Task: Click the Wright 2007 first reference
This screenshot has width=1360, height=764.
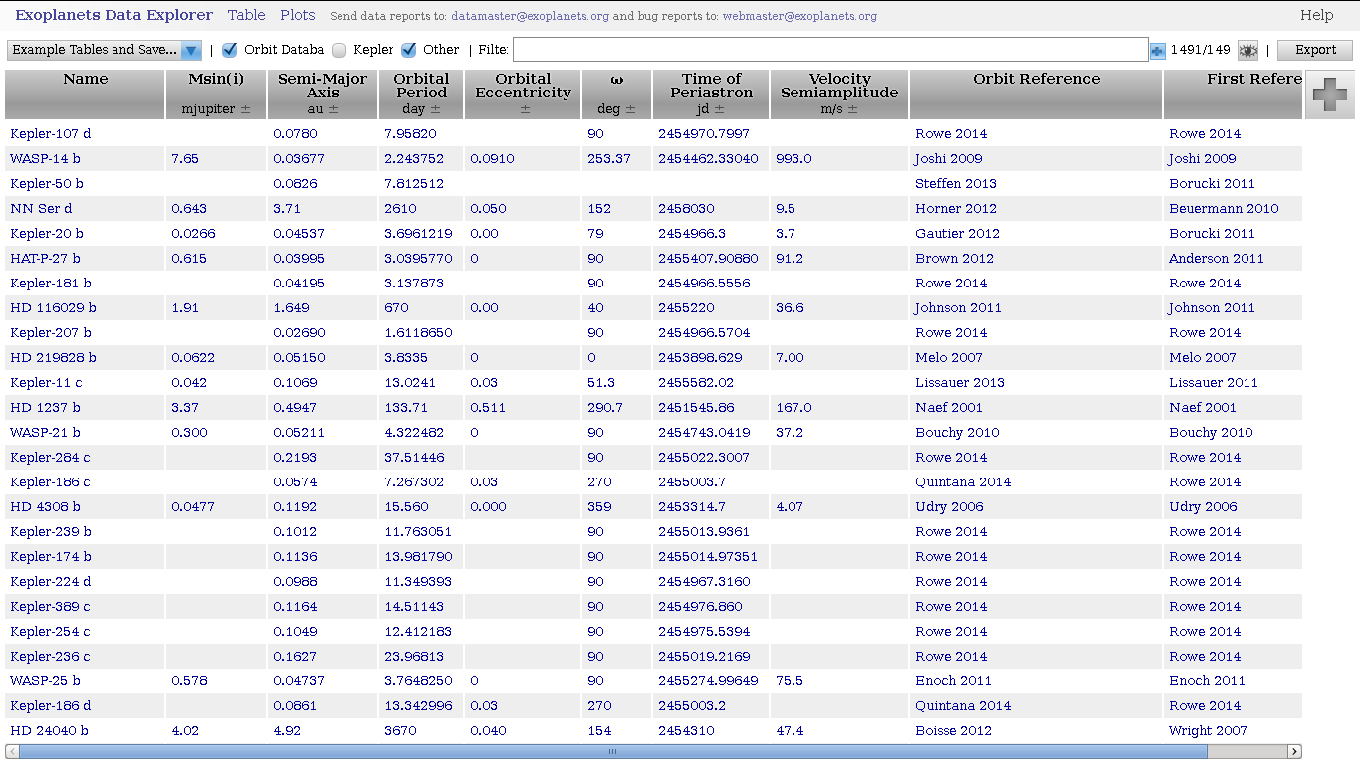Action: (1207, 730)
